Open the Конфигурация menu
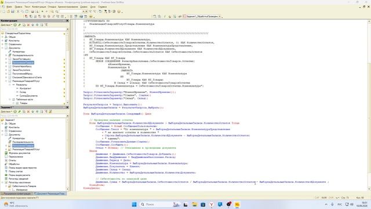This screenshot has width=371, height=209. pyautogui.click(x=39, y=6)
